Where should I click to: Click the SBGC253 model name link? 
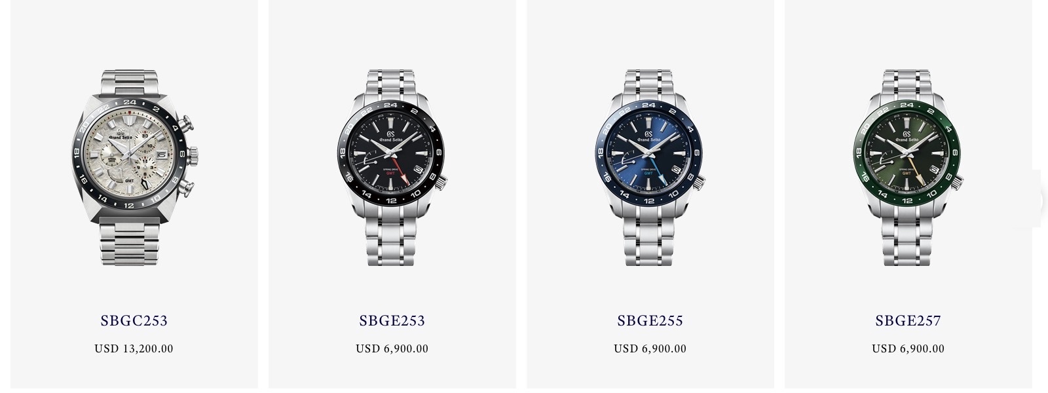point(134,321)
